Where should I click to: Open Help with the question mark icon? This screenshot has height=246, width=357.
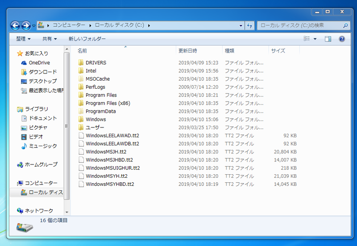point(342,39)
